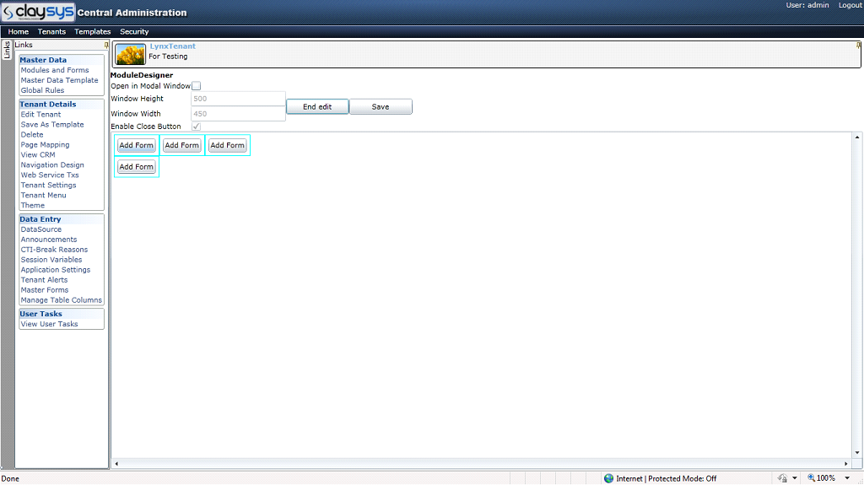Open the Theme link
The image size is (864, 485).
pyautogui.click(x=33, y=205)
